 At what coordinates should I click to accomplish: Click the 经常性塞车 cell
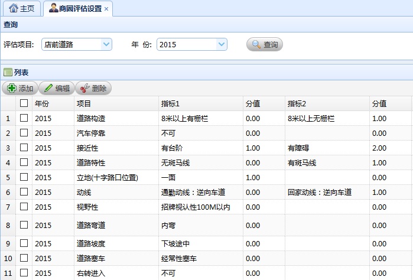coord(201,258)
